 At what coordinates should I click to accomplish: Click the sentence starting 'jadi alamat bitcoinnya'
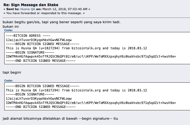(x=60, y=119)
